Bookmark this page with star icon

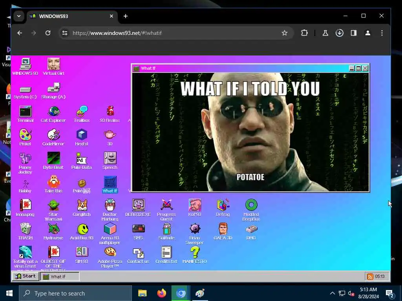284,33
